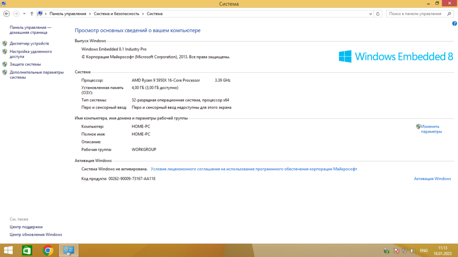Open the 'Активация Windows' link
The image size is (458, 257).
point(432,179)
